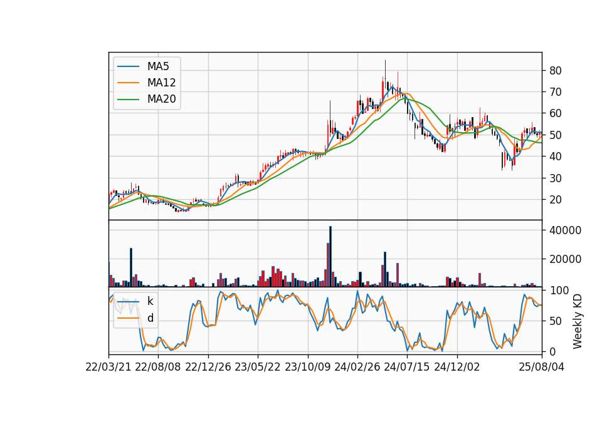This screenshot has width=602, height=432.
Task: Click the 23/05/22 date label
Action: [x=258, y=367]
